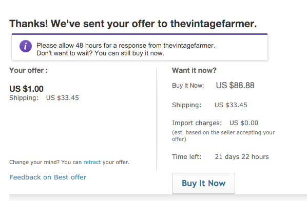Click the purple info icon

[26, 46]
